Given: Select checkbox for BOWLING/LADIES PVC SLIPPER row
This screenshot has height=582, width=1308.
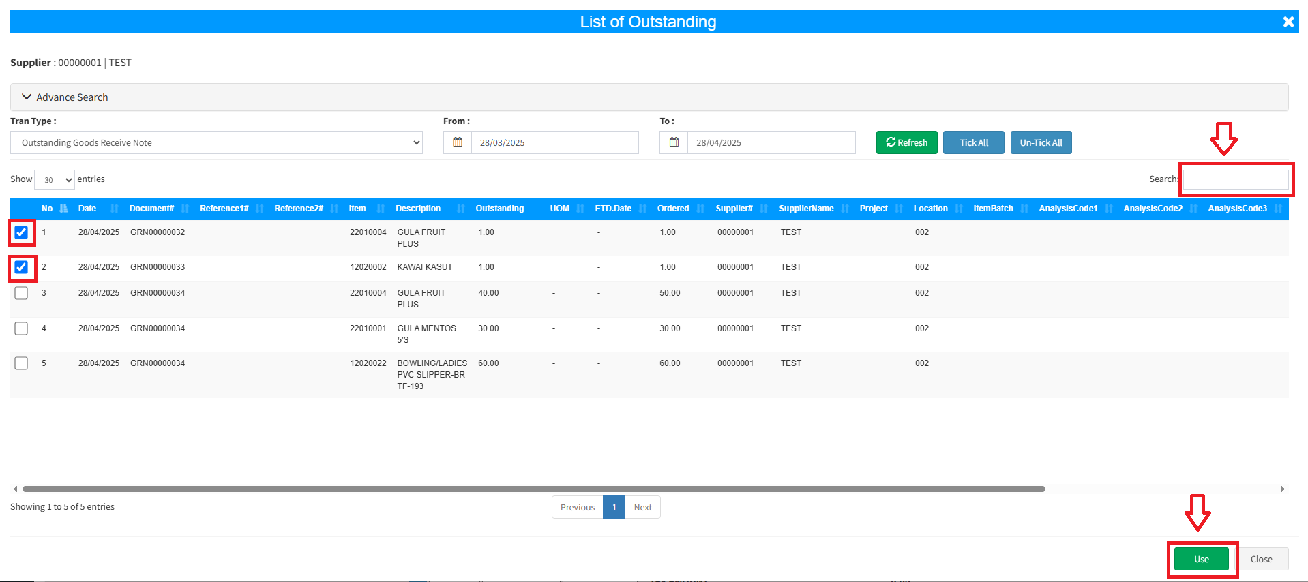Looking at the screenshot, I should click(22, 363).
